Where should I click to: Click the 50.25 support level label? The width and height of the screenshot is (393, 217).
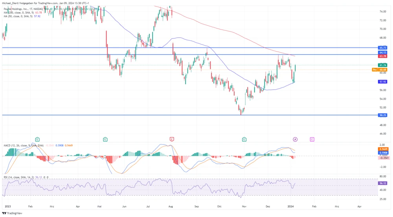383,115
